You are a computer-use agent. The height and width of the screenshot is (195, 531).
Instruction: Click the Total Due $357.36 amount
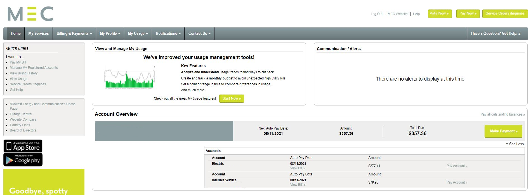[417, 133]
